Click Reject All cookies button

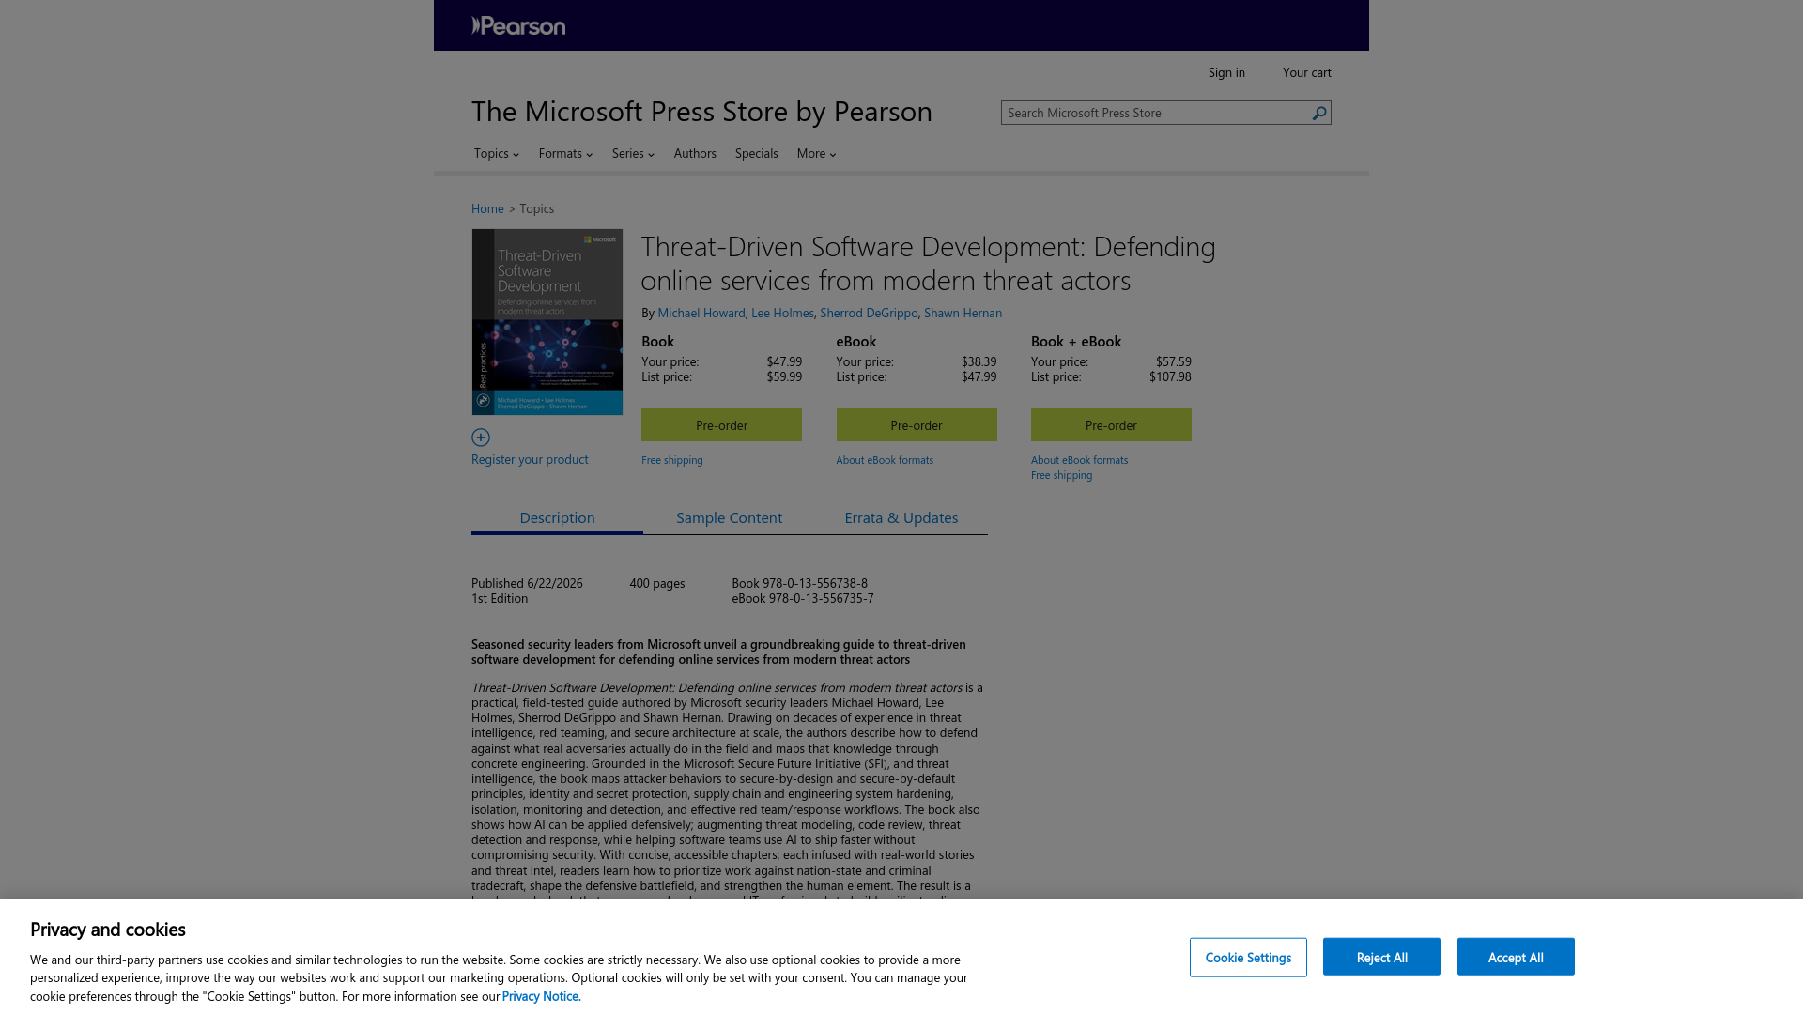click(1381, 957)
